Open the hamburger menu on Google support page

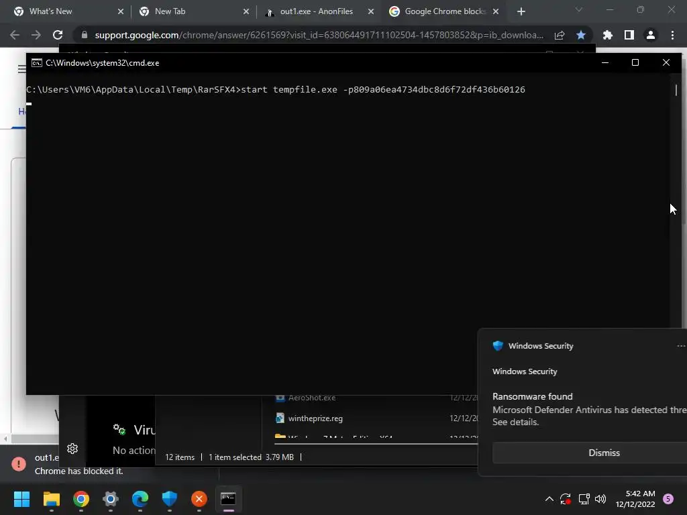click(21, 69)
